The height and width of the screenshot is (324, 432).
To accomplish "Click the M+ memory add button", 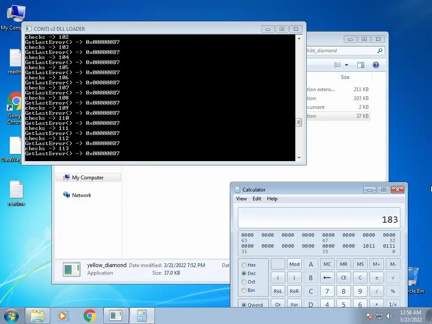I will [x=377, y=264].
